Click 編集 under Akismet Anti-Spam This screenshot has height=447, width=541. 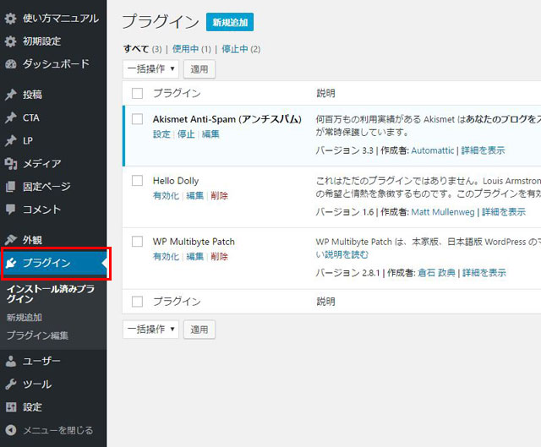pos(210,134)
